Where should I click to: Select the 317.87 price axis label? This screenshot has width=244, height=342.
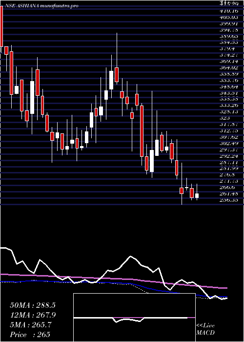pos(230,125)
